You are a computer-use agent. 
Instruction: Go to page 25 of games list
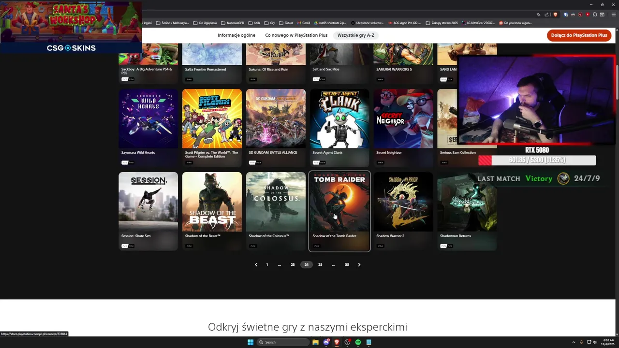320,265
